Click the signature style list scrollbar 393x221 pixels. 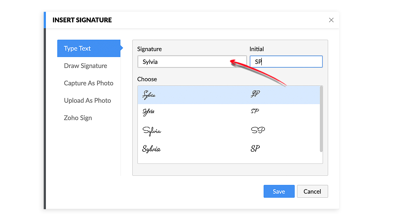click(321, 119)
